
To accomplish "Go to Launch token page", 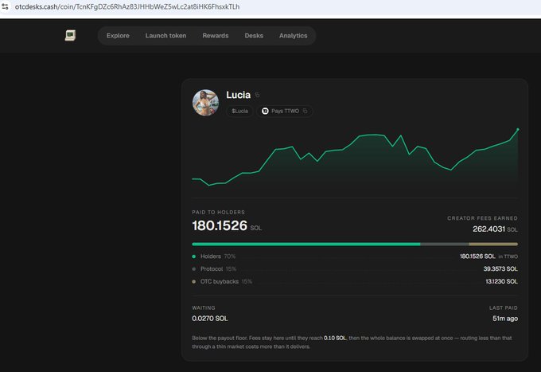I will (165, 36).
